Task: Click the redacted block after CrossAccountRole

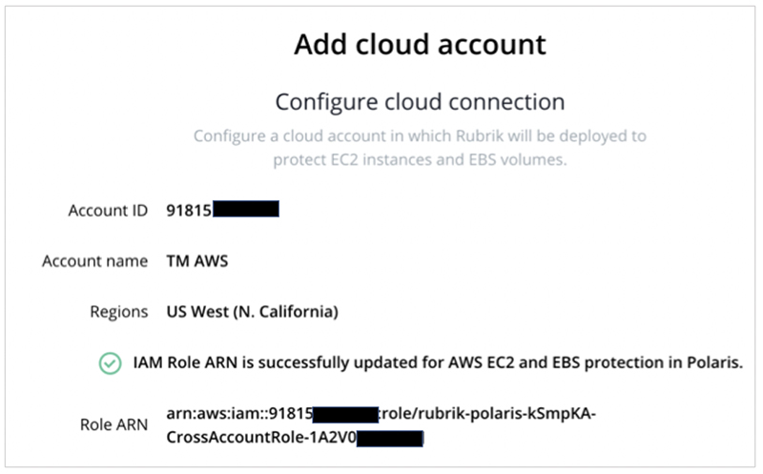Action: pos(390,439)
